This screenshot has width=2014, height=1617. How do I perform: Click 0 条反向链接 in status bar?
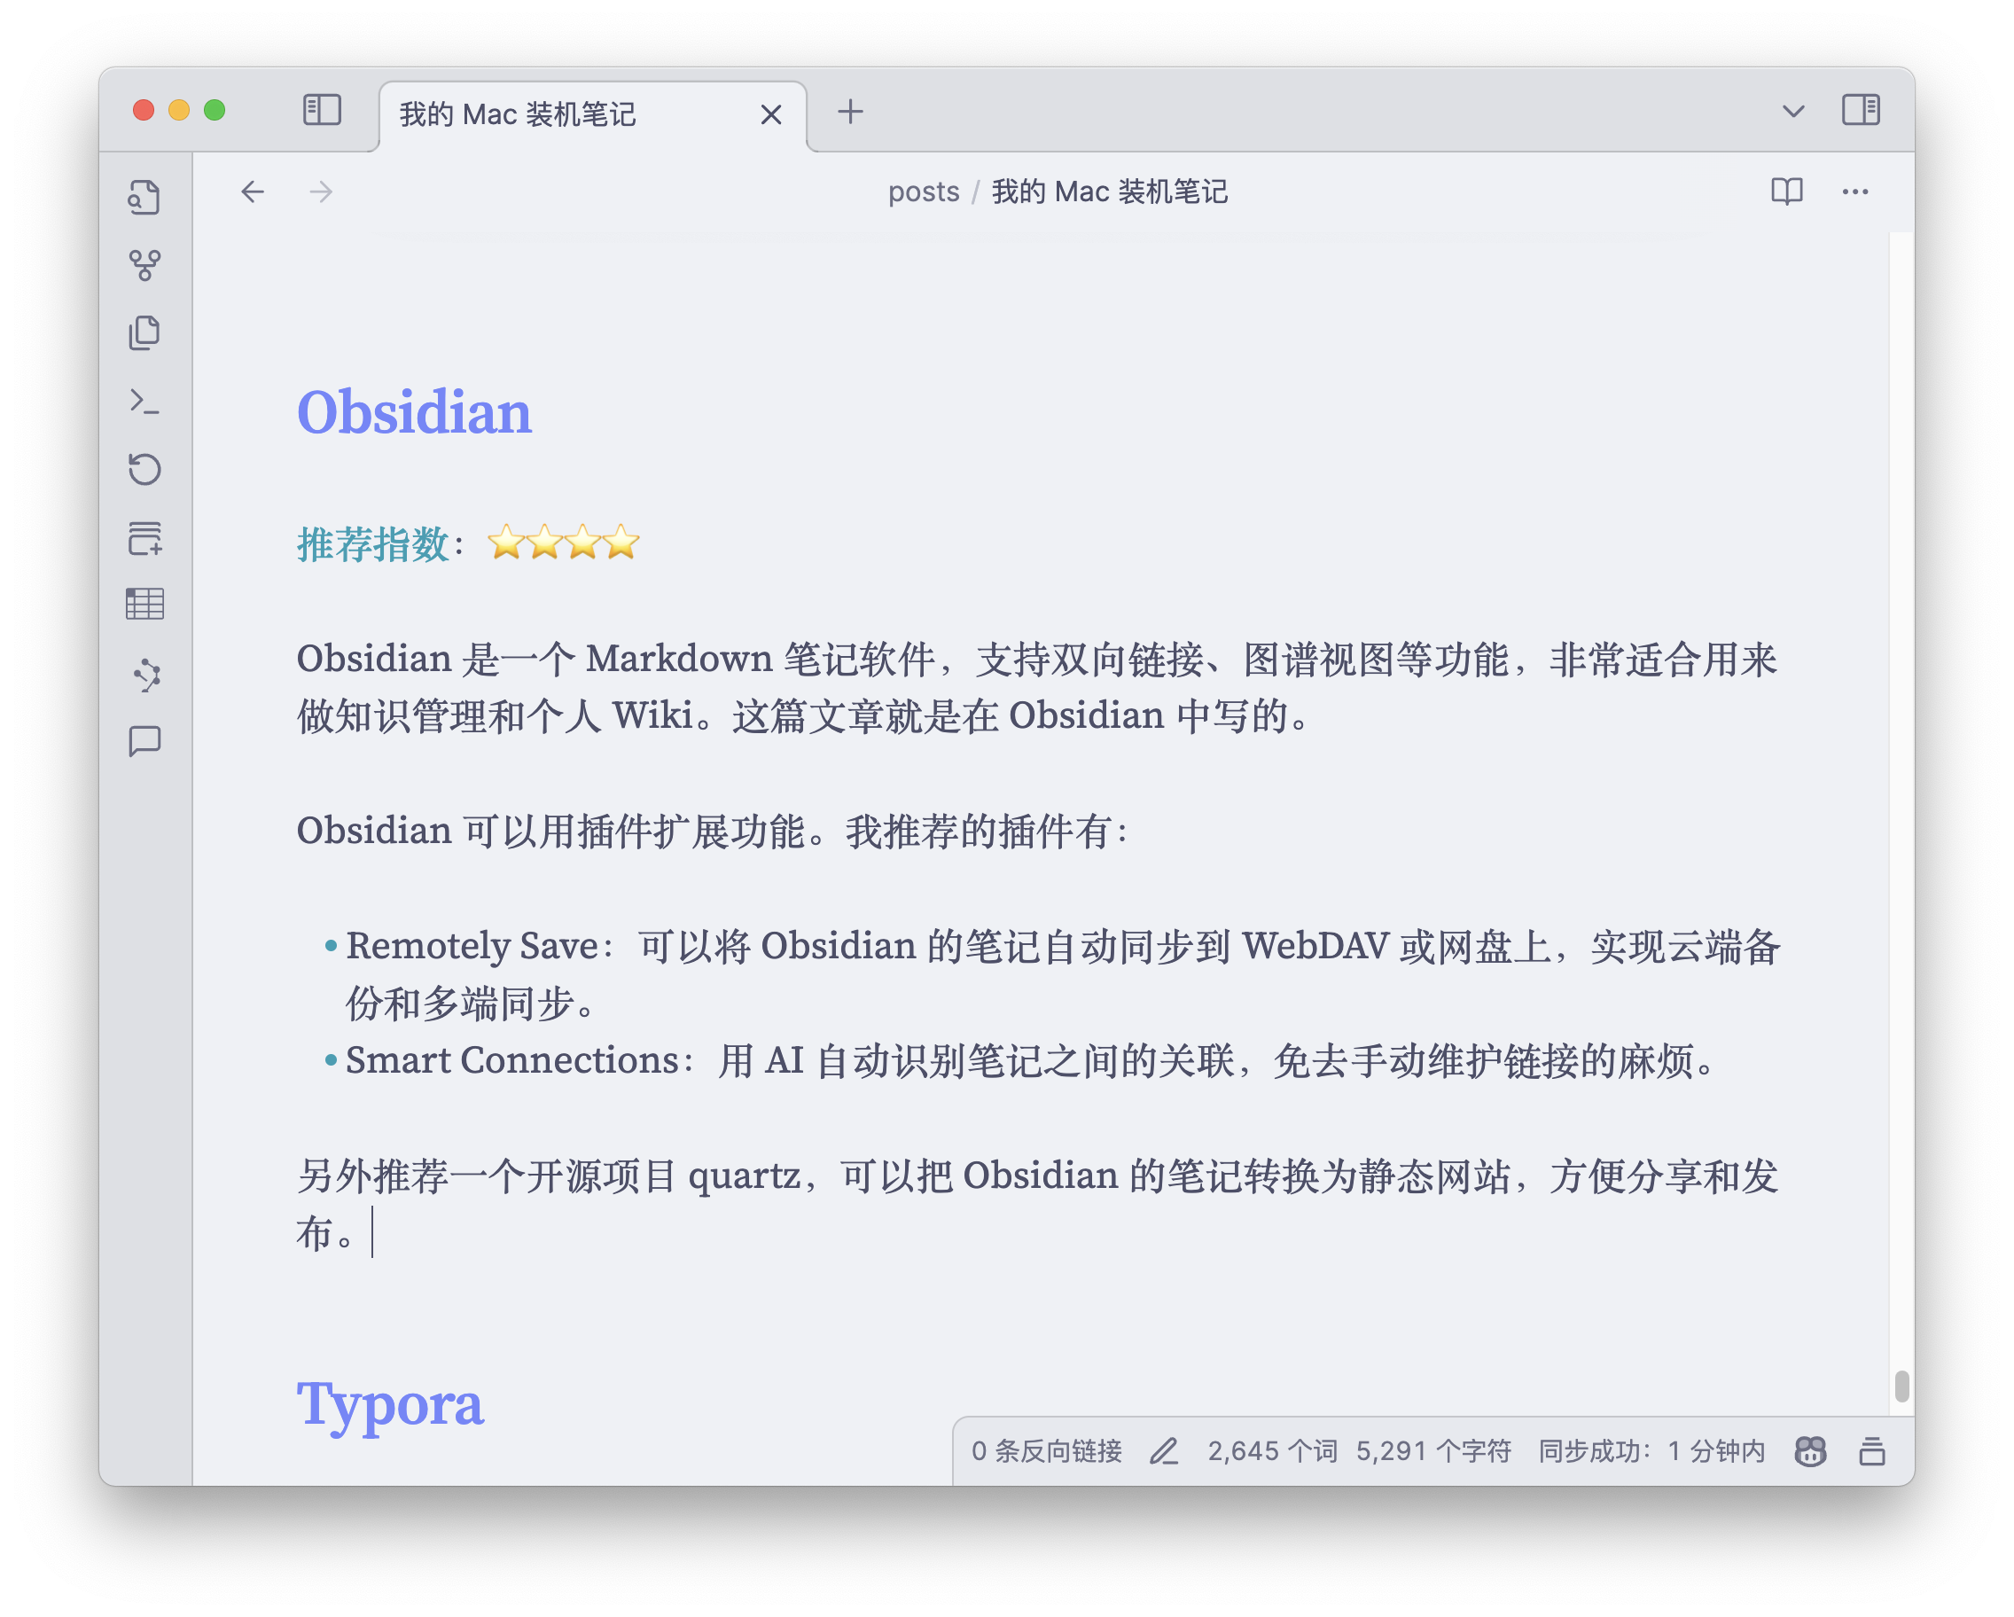click(x=1046, y=1450)
